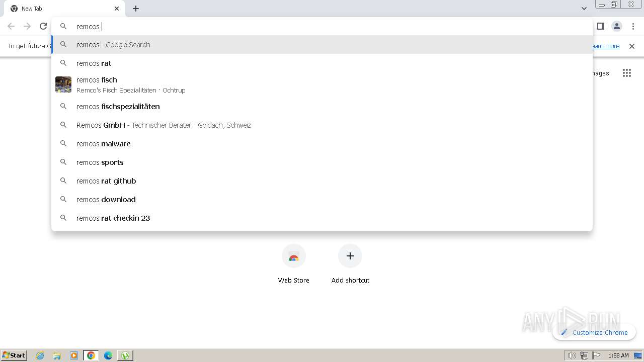Click the browser reload button

(43, 26)
